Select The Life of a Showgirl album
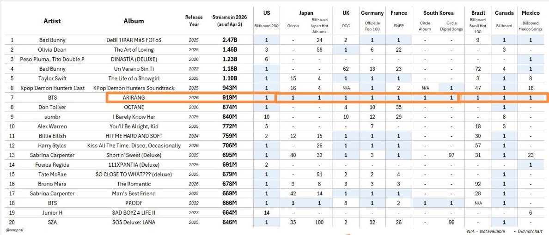 [x=134, y=78]
